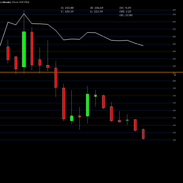Click the open price text "O: 135.00"
This screenshot has height=183, width=183.
tap(67, 8)
